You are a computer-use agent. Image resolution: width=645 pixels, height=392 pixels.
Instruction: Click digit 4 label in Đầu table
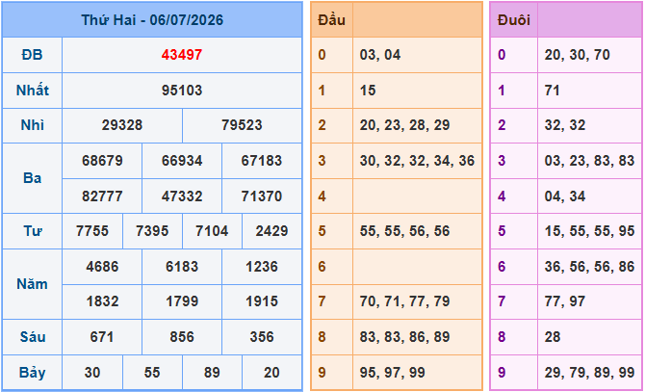(322, 196)
